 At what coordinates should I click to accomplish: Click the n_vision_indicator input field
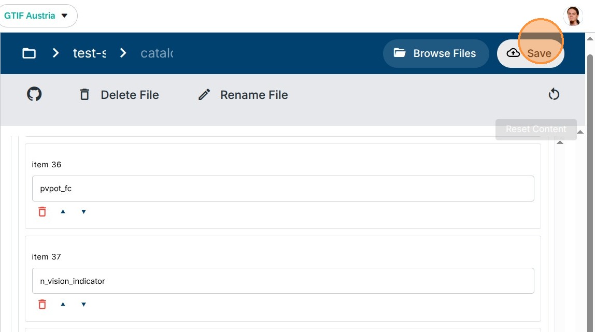(x=283, y=281)
